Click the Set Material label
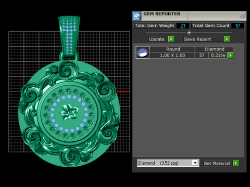The height and width of the screenshot is (187, 250). pos(217,163)
